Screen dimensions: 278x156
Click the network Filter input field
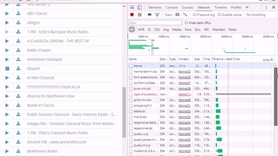coord(155,23)
